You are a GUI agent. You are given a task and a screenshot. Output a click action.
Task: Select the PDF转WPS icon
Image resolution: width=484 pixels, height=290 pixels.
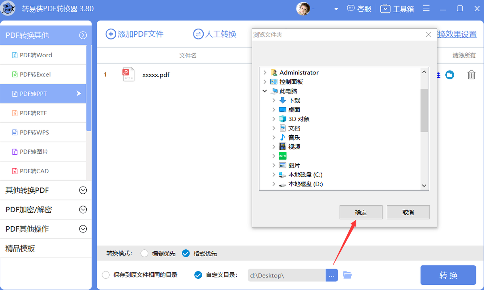click(15, 133)
